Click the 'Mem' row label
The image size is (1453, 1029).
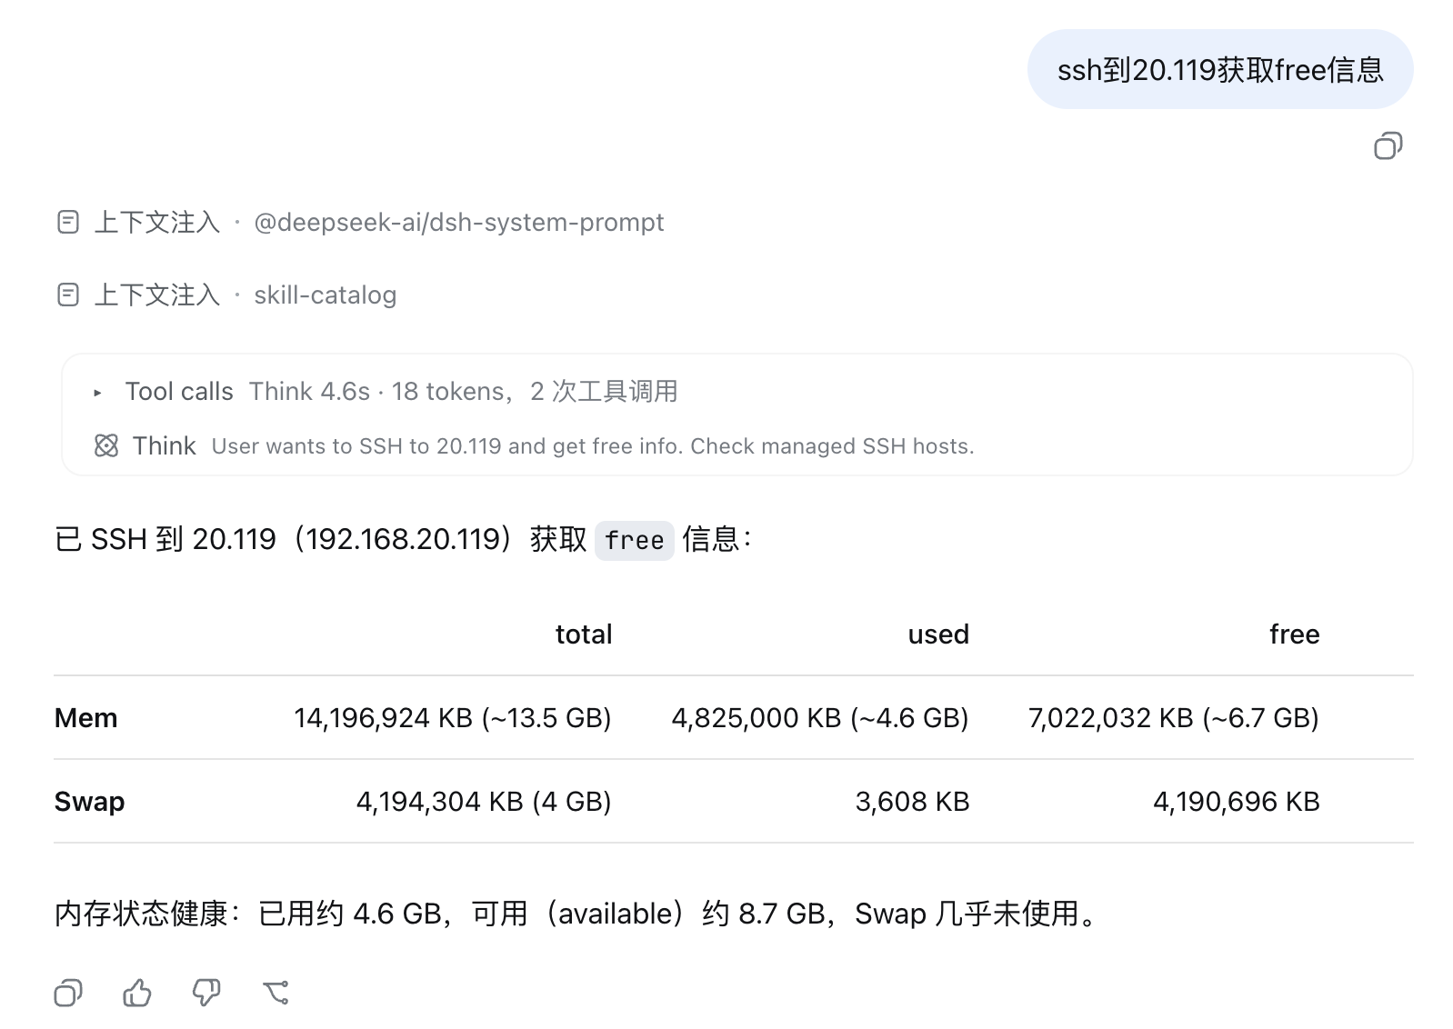pyautogui.click(x=86, y=717)
